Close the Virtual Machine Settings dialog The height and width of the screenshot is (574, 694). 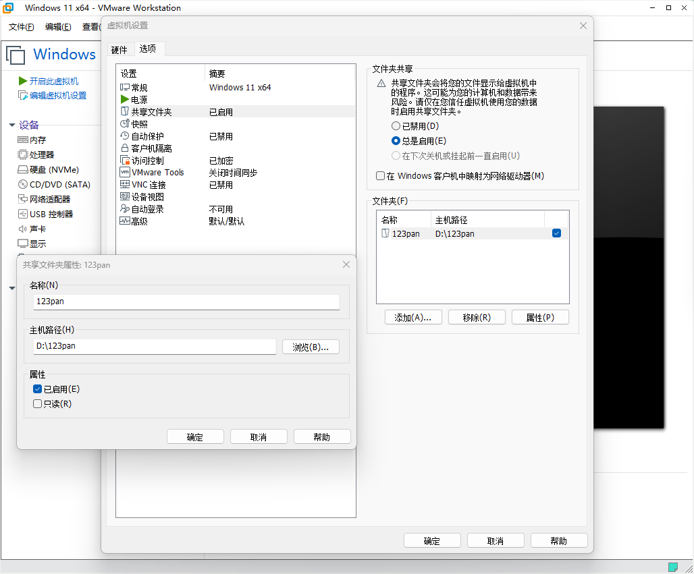point(583,26)
